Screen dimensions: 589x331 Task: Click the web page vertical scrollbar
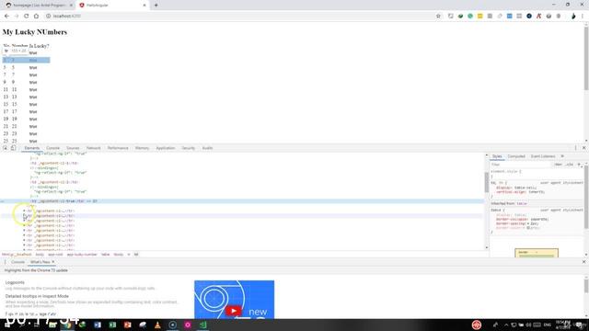tap(586, 58)
